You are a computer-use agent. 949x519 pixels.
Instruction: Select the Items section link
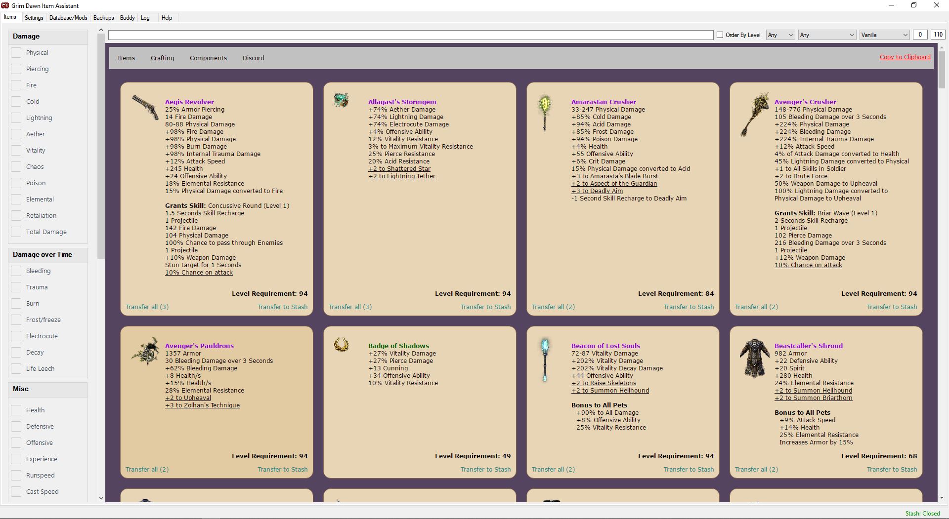pyautogui.click(x=126, y=58)
